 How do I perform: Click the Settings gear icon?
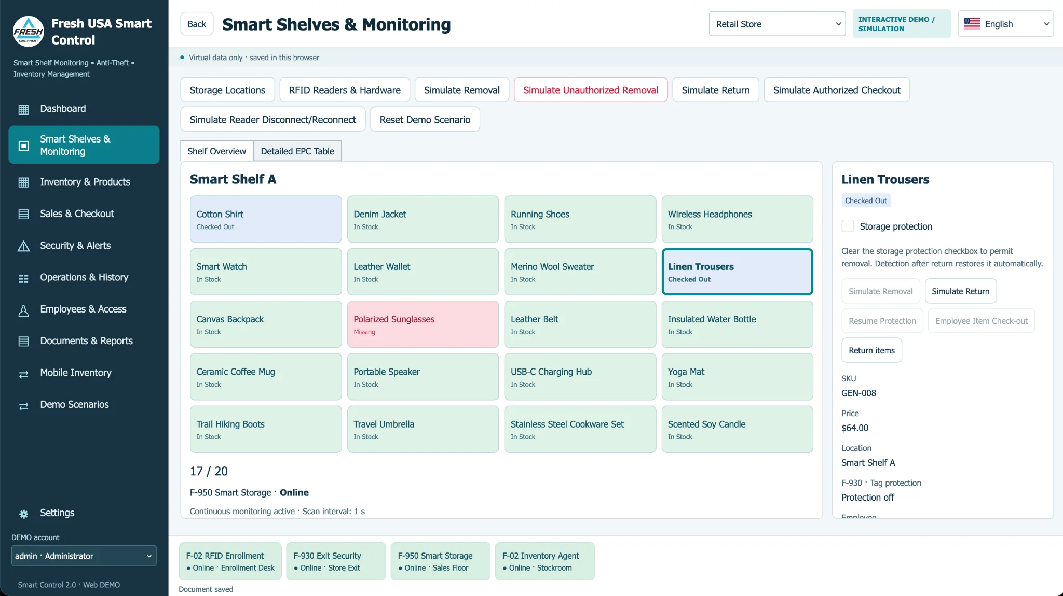(x=23, y=514)
